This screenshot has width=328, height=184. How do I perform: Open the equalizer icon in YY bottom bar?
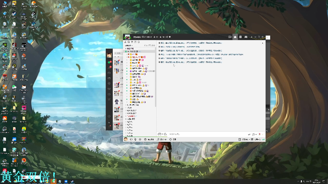pos(140,139)
